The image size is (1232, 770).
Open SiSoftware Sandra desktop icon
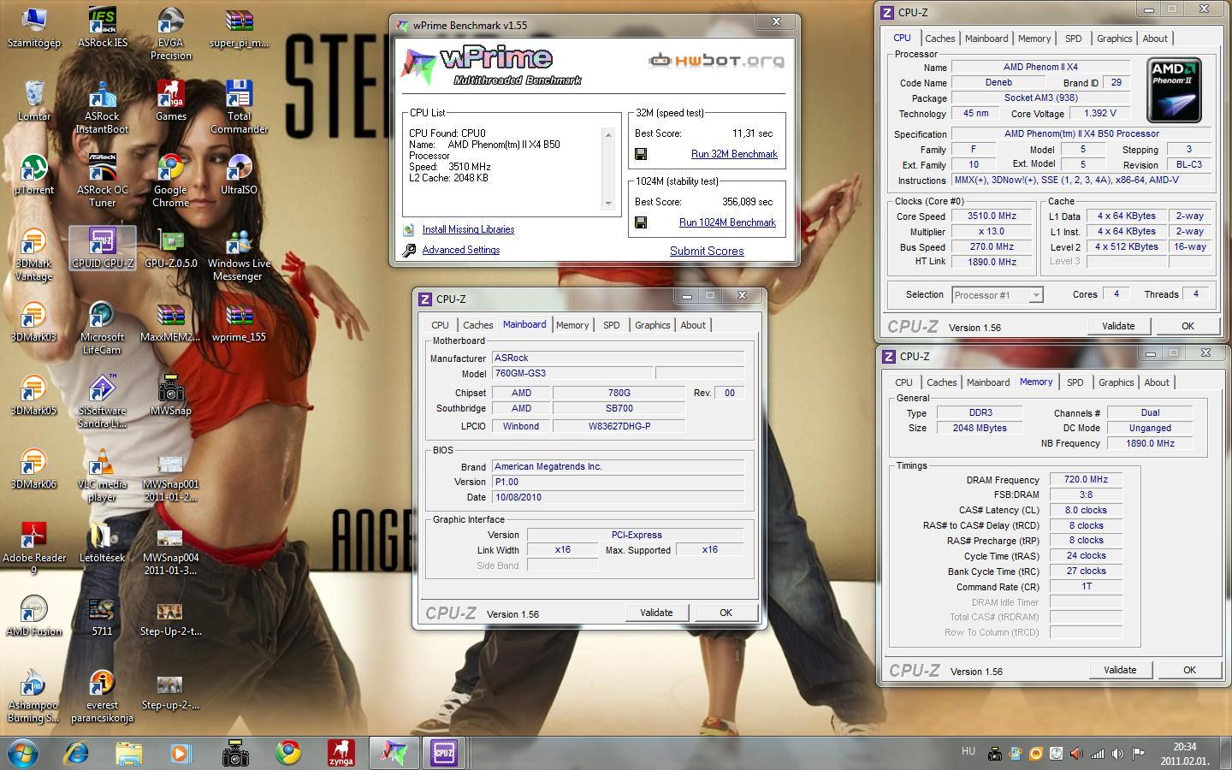click(102, 402)
